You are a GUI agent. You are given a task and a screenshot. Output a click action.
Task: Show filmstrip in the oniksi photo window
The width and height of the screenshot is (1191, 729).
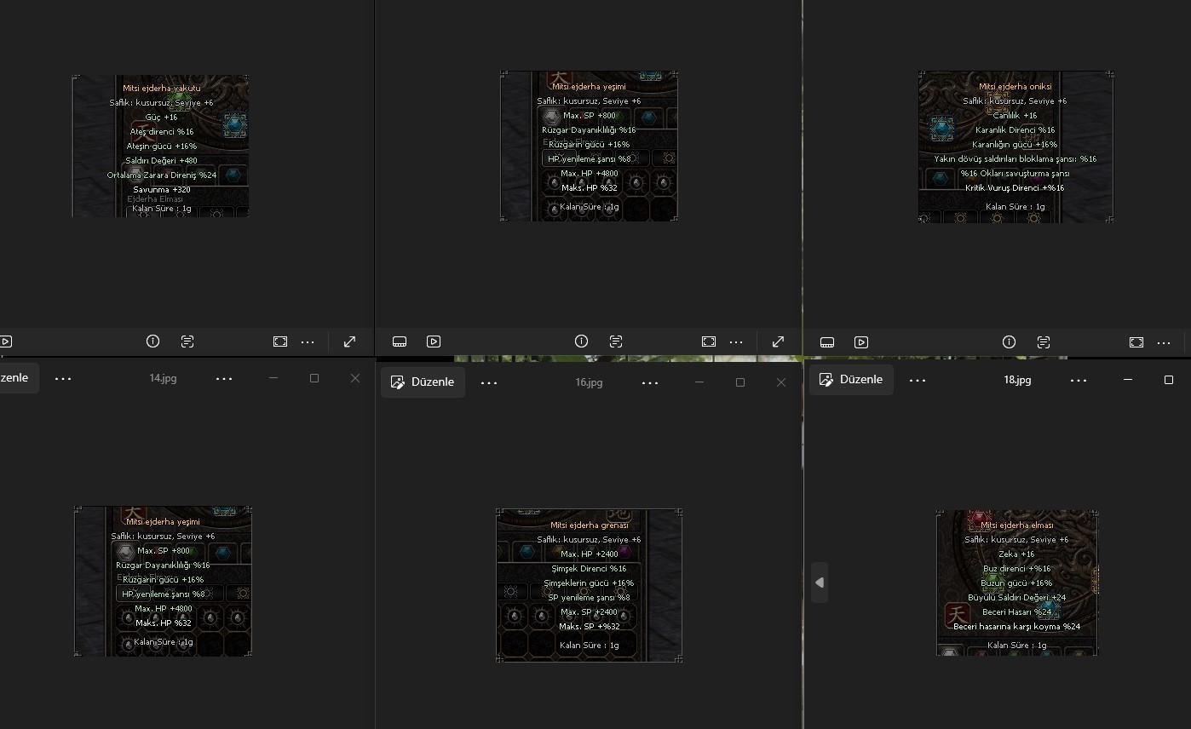point(827,342)
